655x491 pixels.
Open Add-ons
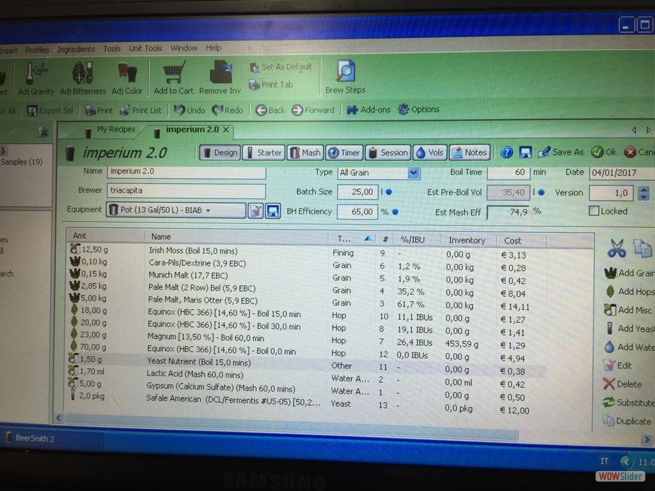369,109
